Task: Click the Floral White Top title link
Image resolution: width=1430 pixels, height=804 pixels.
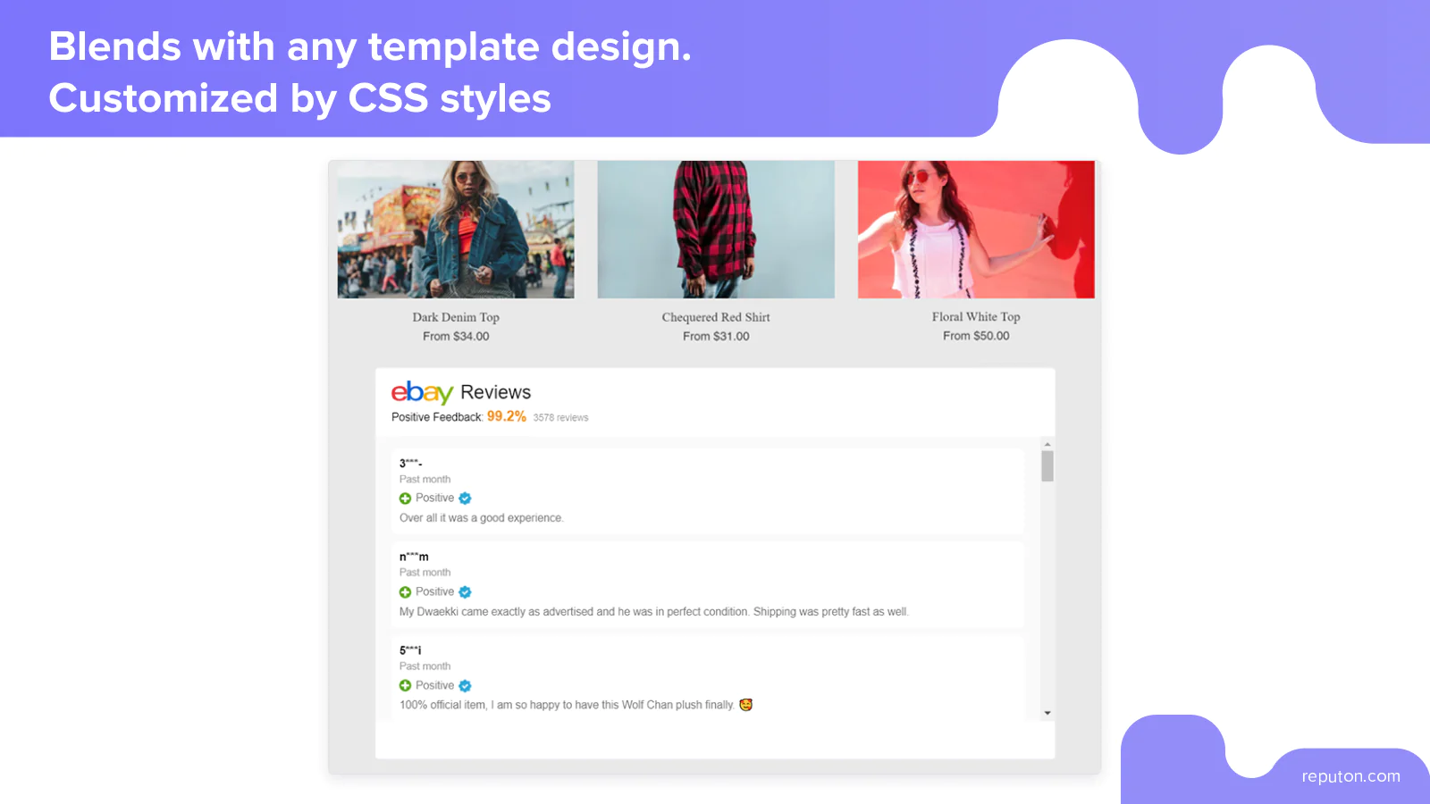Action: (x=976, y=317)
